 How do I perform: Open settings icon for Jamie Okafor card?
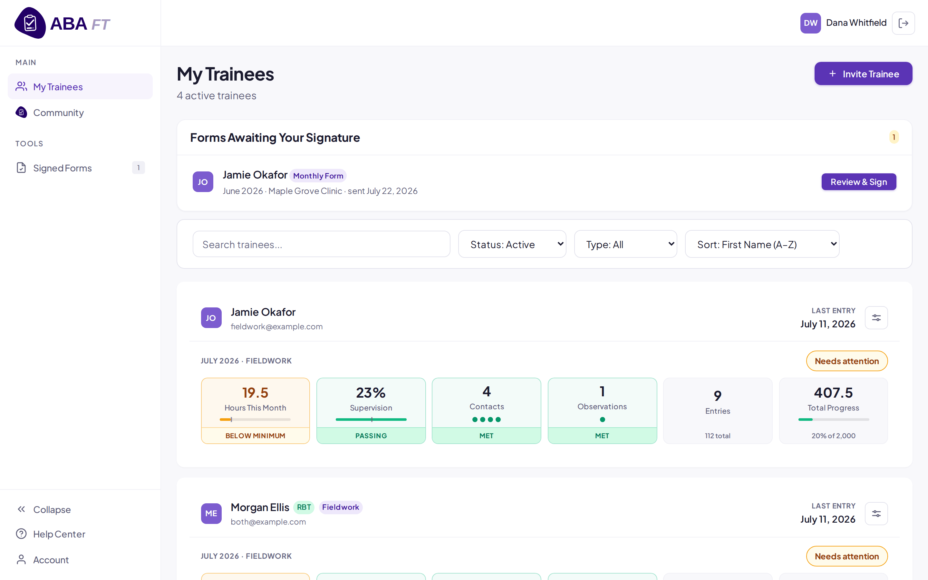[x=876, y=318]
